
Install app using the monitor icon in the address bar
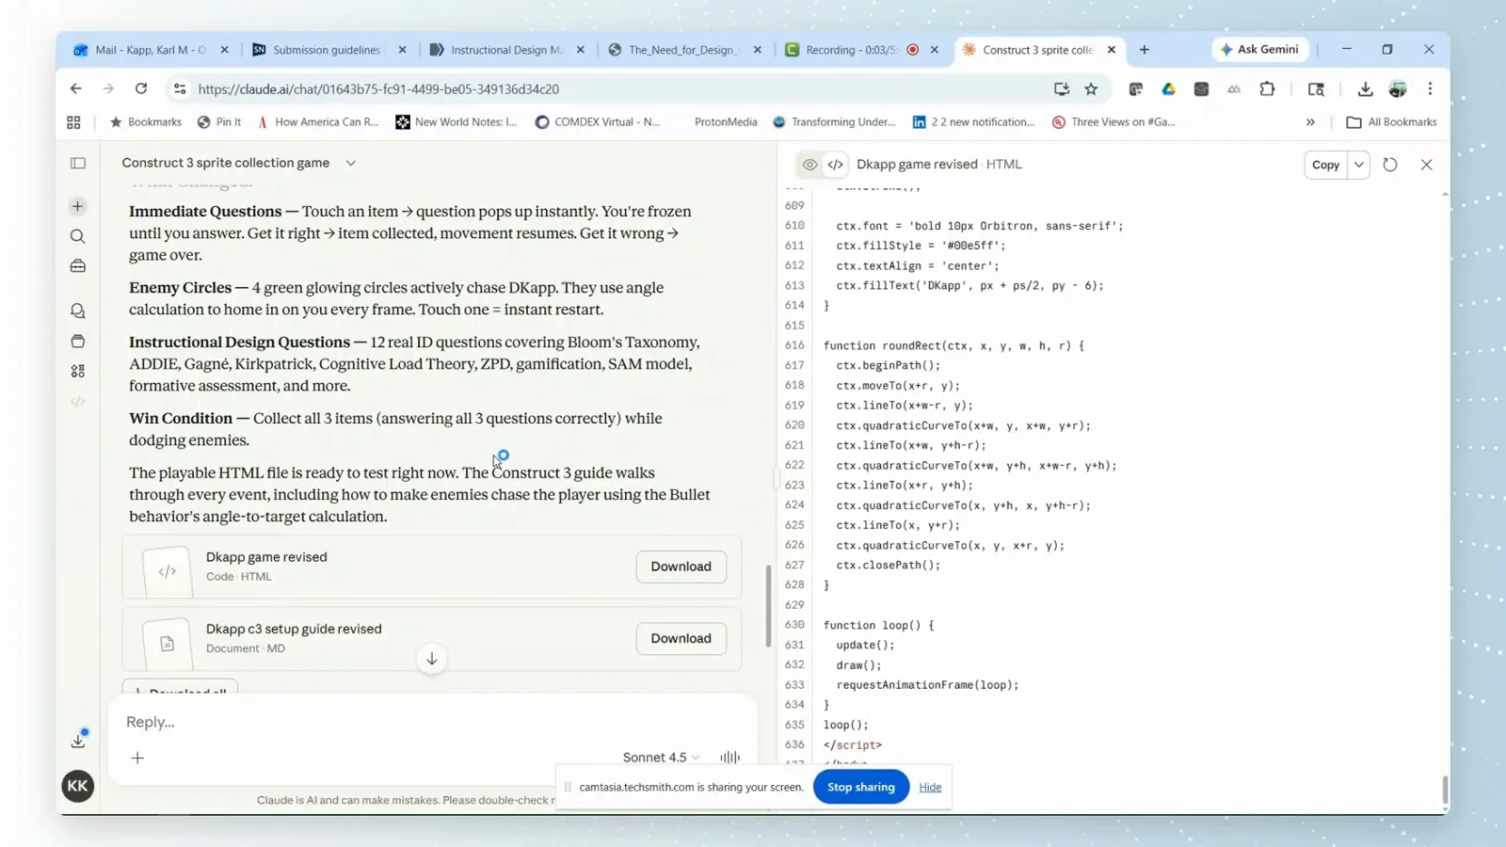(x=1062, y=89)
